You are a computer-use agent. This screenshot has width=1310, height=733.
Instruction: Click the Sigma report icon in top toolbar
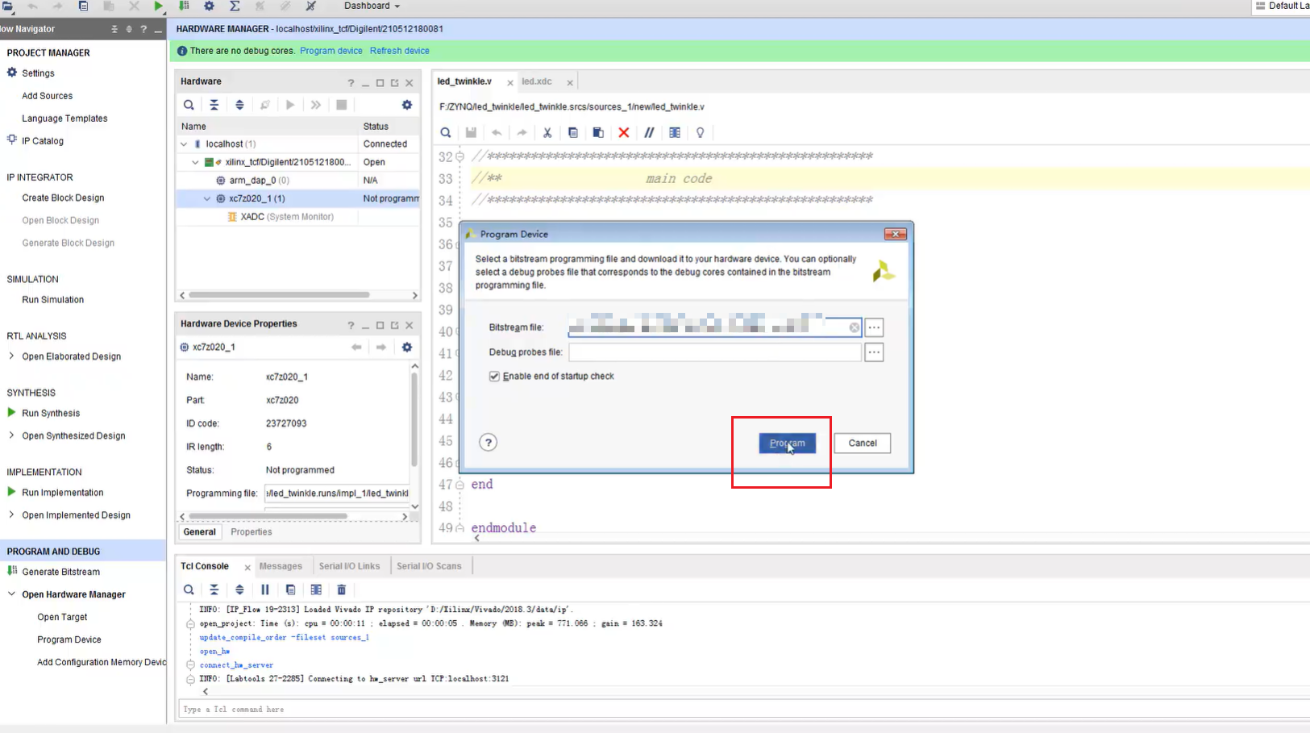[x=235, y=6]
